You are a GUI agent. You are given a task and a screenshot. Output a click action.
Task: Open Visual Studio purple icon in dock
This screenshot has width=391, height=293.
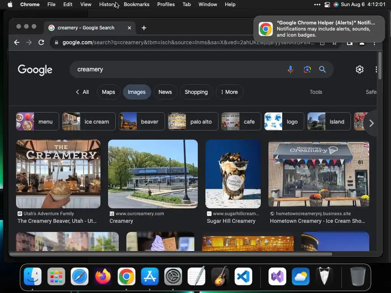point(277,276)
